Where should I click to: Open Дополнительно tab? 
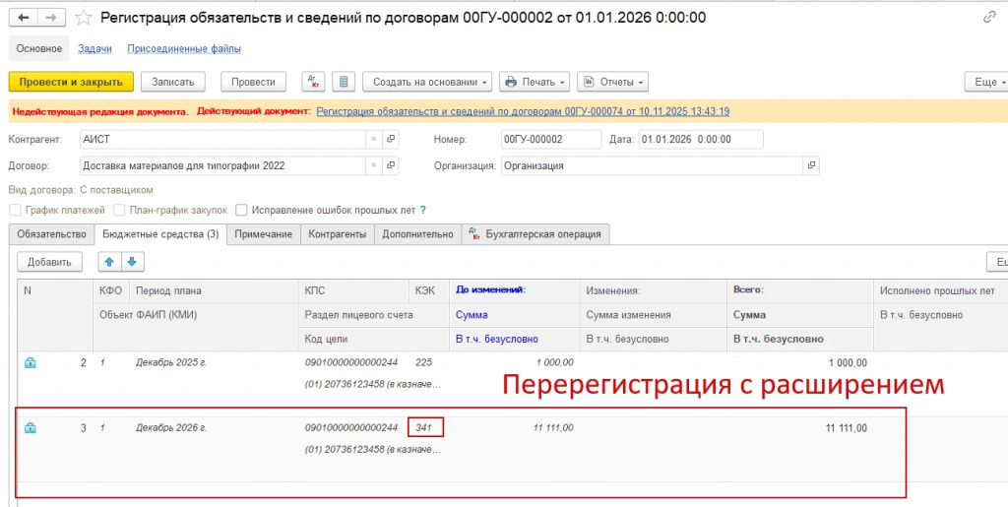(417, 234)
